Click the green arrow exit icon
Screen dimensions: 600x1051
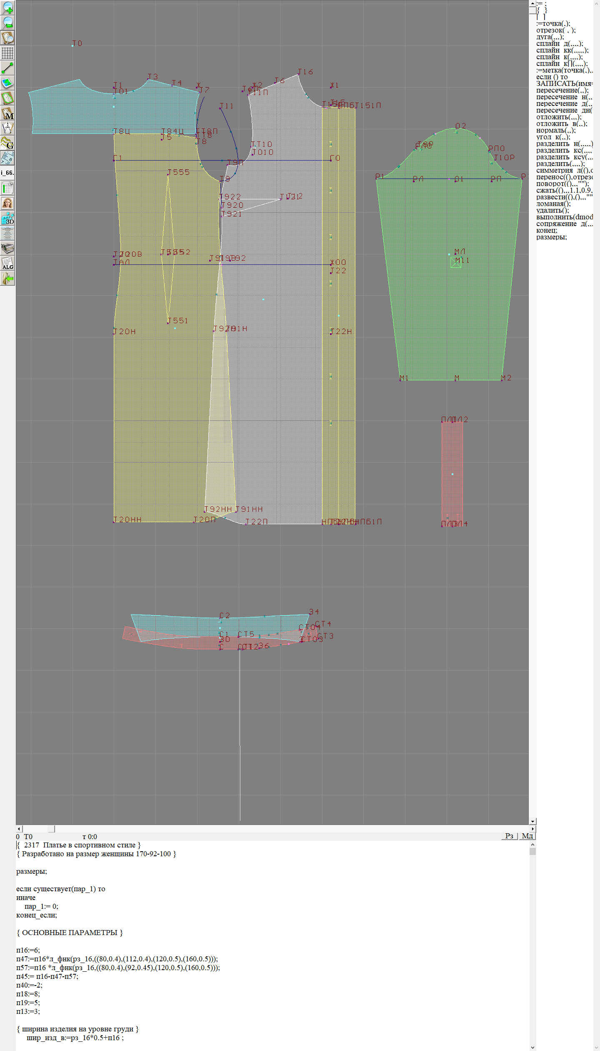coord(7,278)
